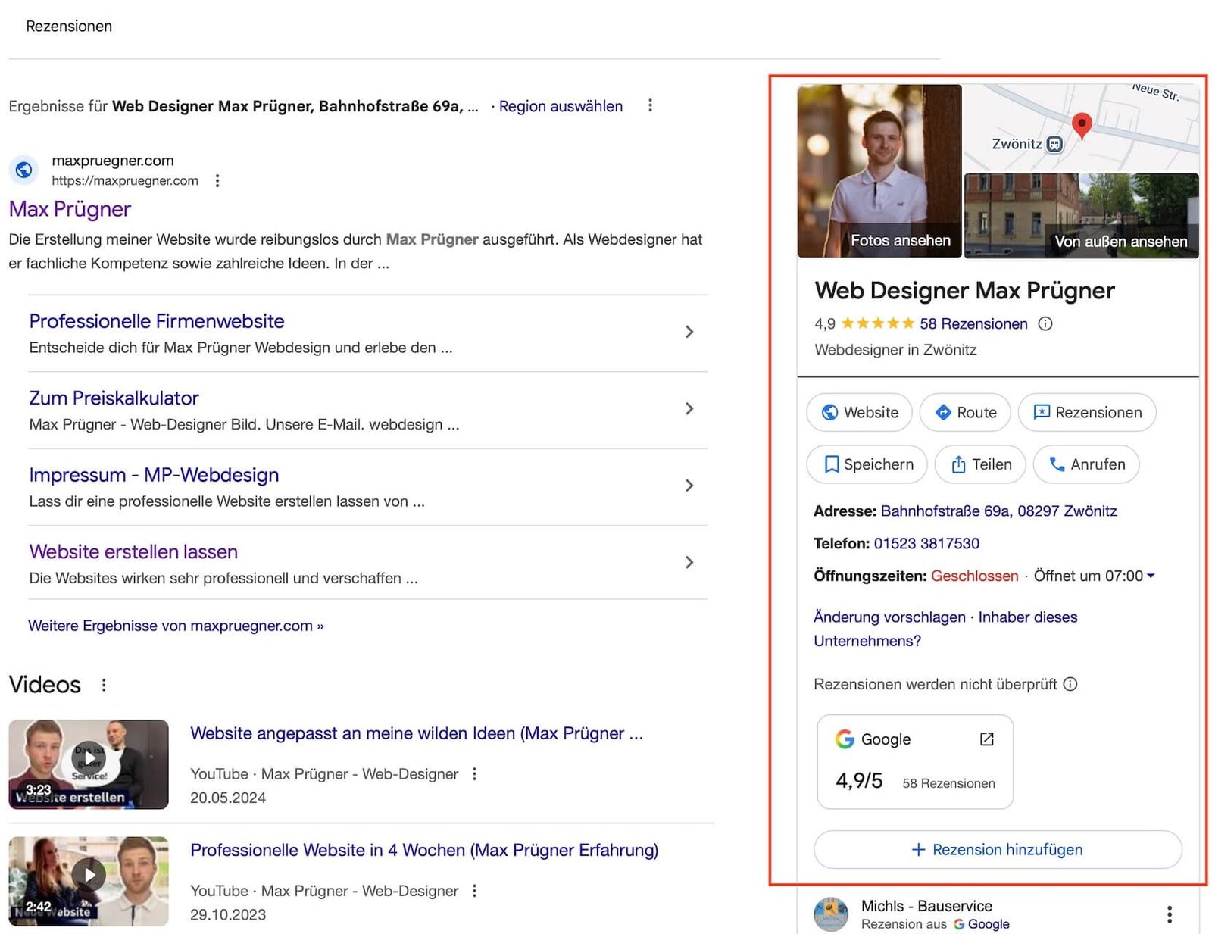Expand the Professionelle Firmenwebsite sitelink chevron
Screen dimensions: 1212x934
pyautogui.click(x=689, y=332)
